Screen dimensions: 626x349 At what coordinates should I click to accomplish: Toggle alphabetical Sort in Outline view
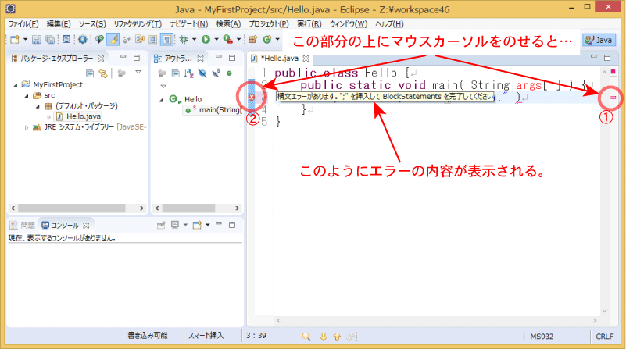[x=189, y=73]
